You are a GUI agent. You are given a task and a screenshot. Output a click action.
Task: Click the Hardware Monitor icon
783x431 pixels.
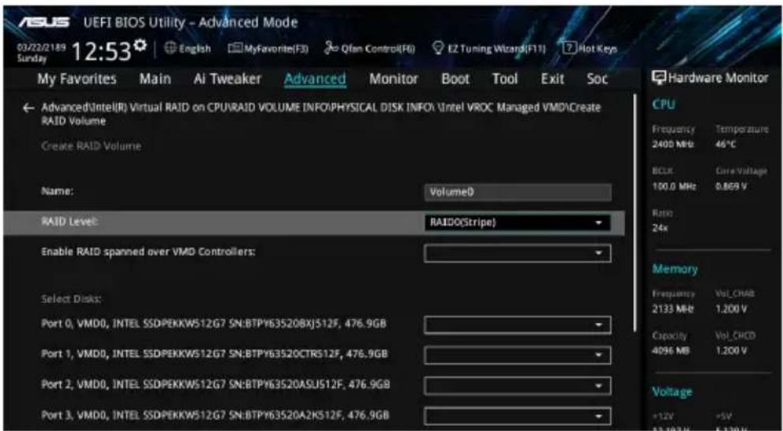click(x=659, y=78)
